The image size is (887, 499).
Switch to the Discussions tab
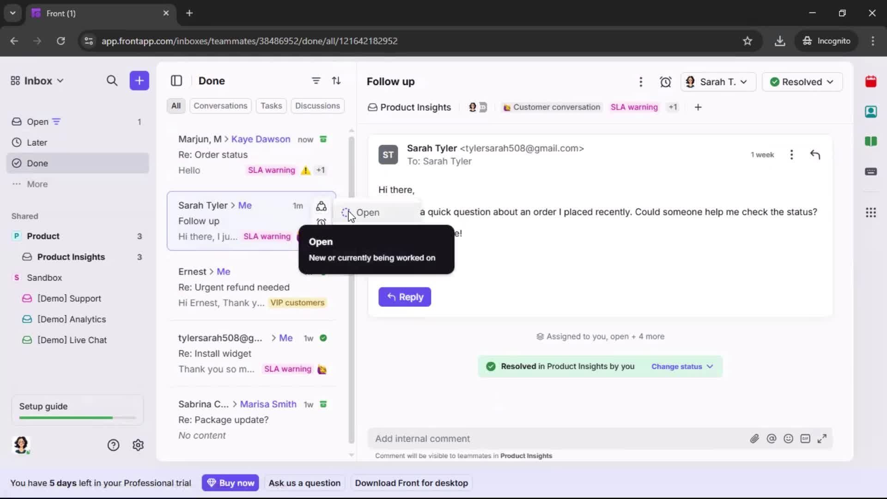pos(318,106)
